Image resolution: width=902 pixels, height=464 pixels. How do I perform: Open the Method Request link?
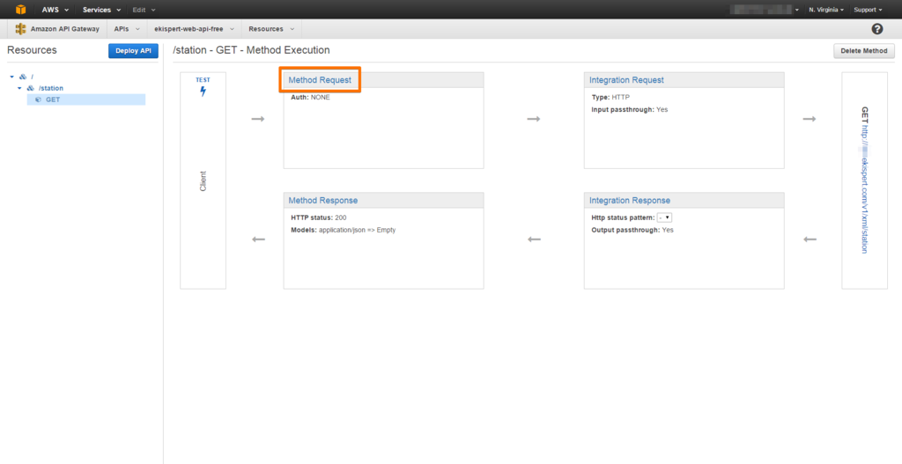[320, 80]
